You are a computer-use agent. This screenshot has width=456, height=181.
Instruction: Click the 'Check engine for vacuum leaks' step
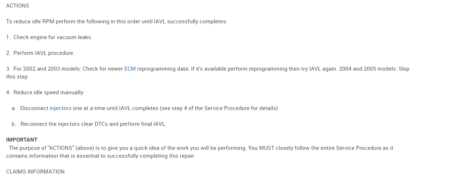(x=53, y=37)
